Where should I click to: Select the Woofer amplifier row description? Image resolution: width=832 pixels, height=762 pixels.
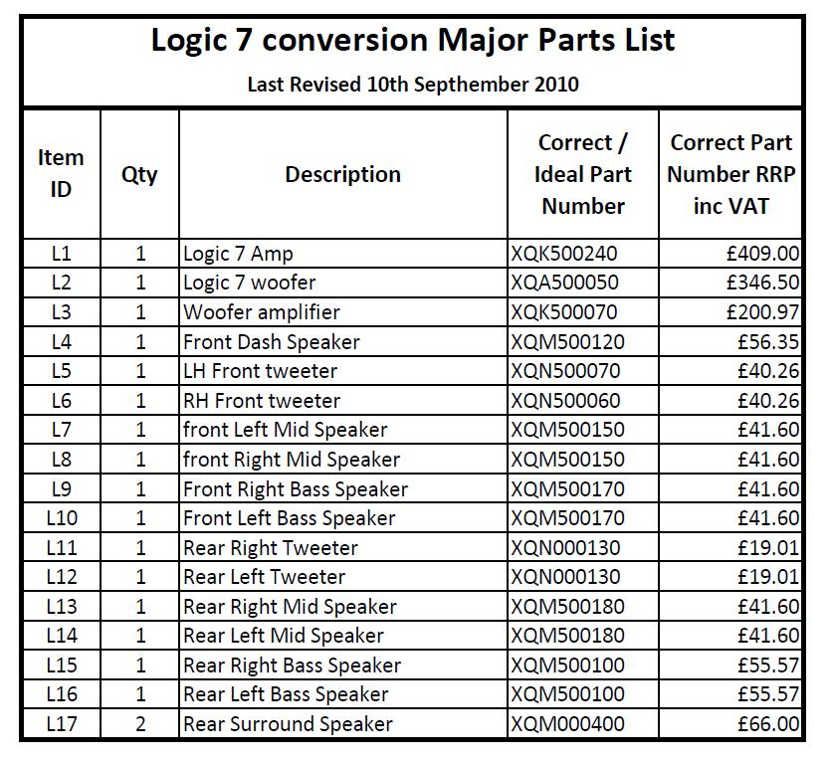[x=342, y=312]
